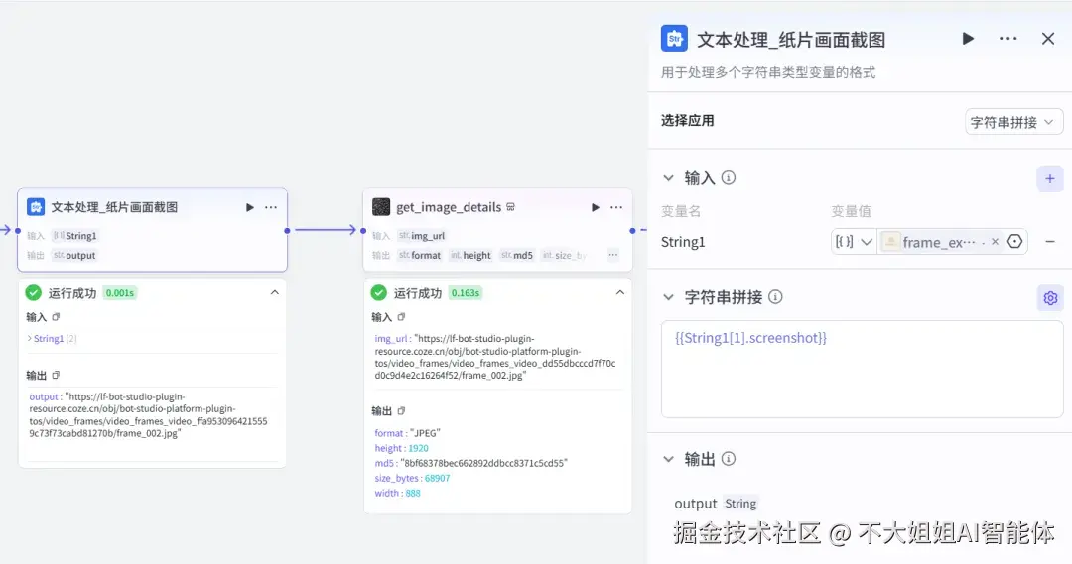Collapse the 输入 section in side panel

(x=669, y=178)
